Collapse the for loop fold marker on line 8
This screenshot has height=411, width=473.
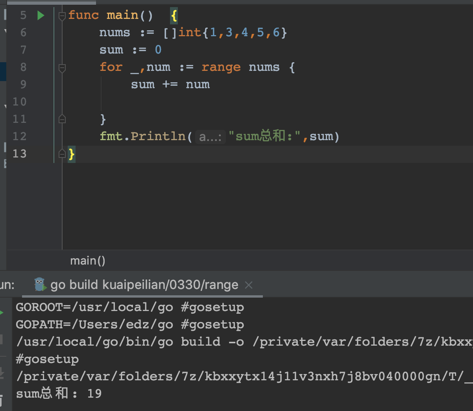pos(62,68)
